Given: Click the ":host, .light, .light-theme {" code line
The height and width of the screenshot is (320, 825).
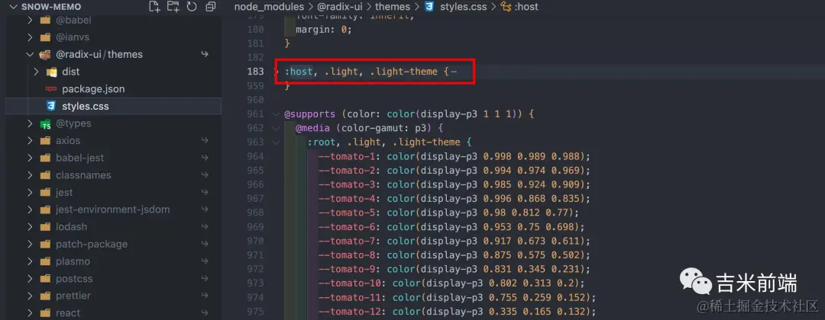Looking at the screenshot, I should 367,72.
